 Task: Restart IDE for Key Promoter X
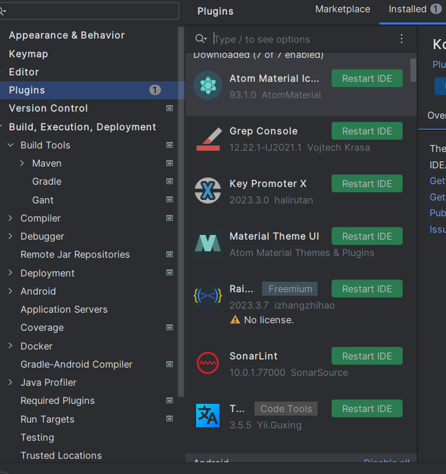click(x=367, y=184)
